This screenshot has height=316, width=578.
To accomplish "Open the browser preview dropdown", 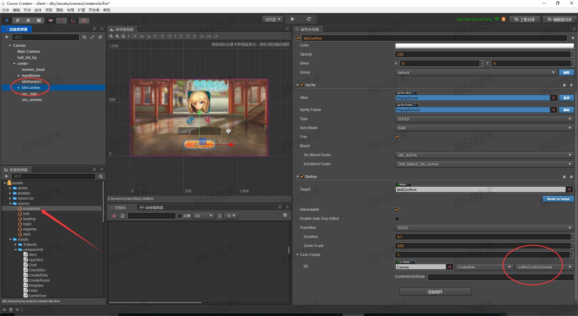I will click(273, 19).
